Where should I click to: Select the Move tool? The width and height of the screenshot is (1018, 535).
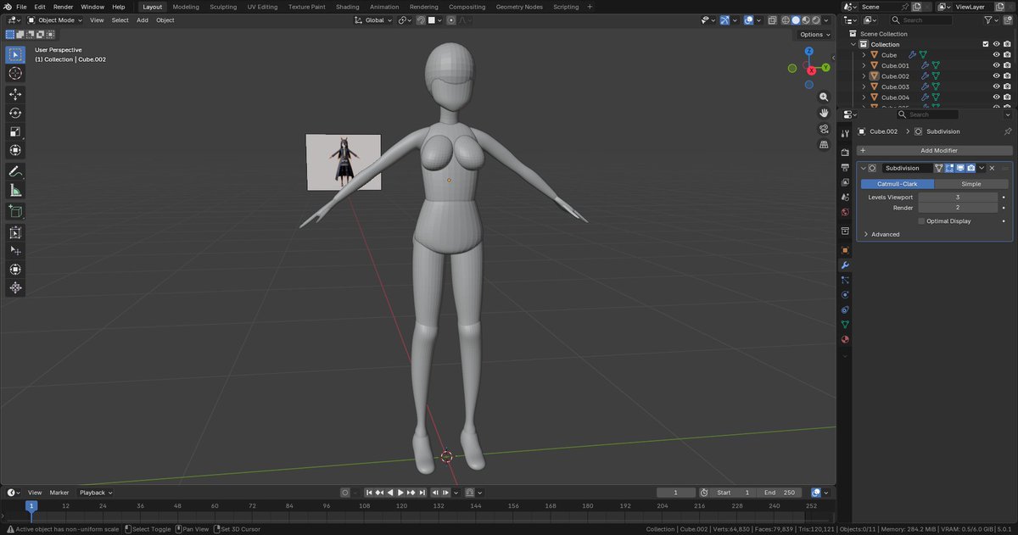click(x=15, y=94)
